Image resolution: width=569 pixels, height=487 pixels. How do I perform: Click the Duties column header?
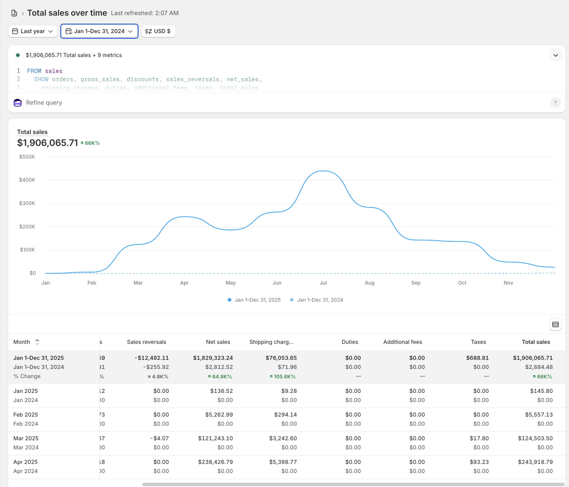pos(350,342)
